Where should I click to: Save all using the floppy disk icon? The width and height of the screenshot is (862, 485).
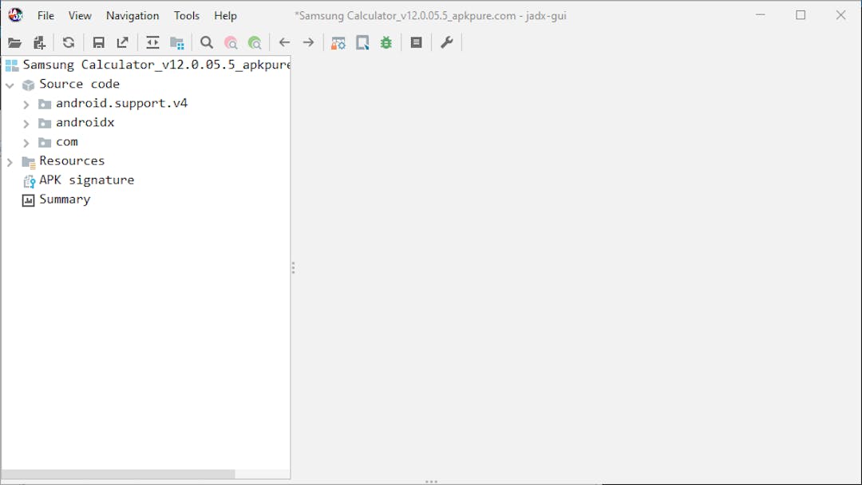click(98, 43)
